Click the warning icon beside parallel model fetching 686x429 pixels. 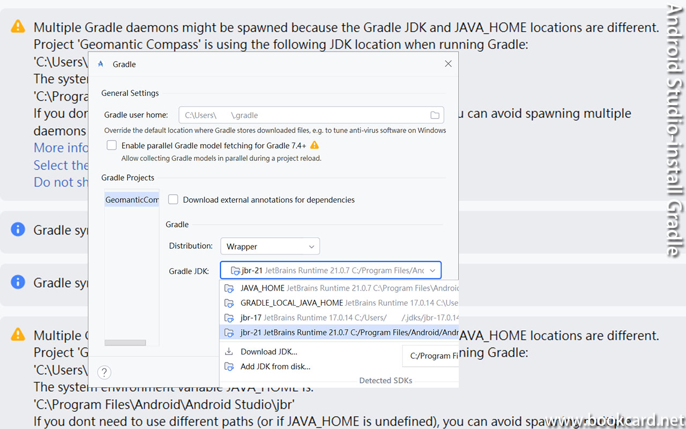click(x=315, y=145)
